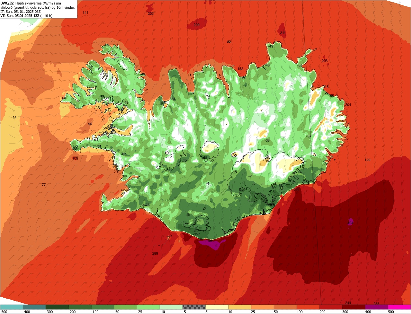Click the dark red 300 to 400 swatch
The width and height of the screenshot is (411, 314).
[x=354, y=307]
